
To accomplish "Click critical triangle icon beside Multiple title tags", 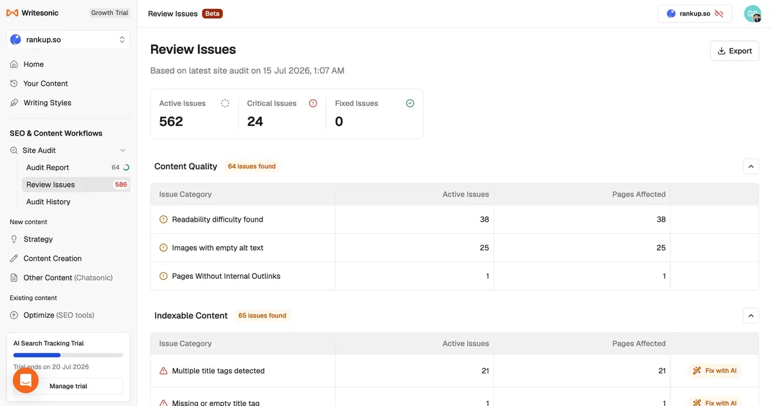I will (x=163, y=371).
